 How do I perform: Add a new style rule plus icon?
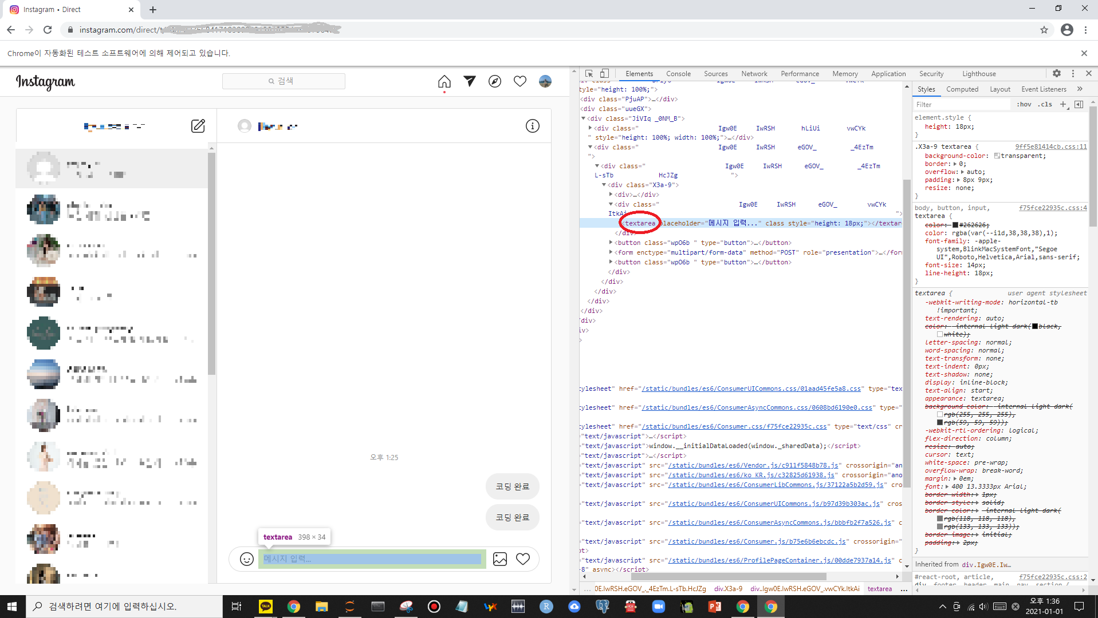(1063, 104)
